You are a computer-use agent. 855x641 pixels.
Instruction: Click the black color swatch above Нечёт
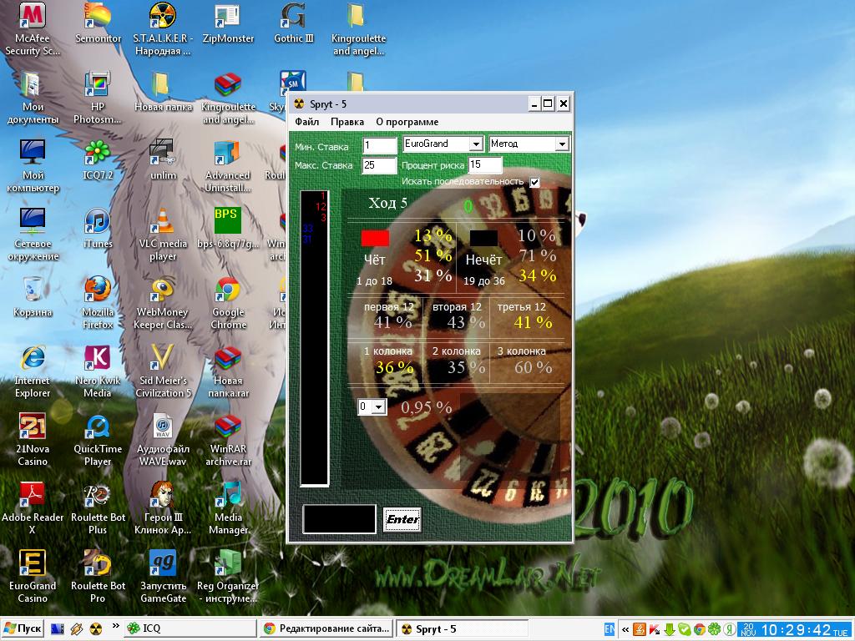coord(483,238)
